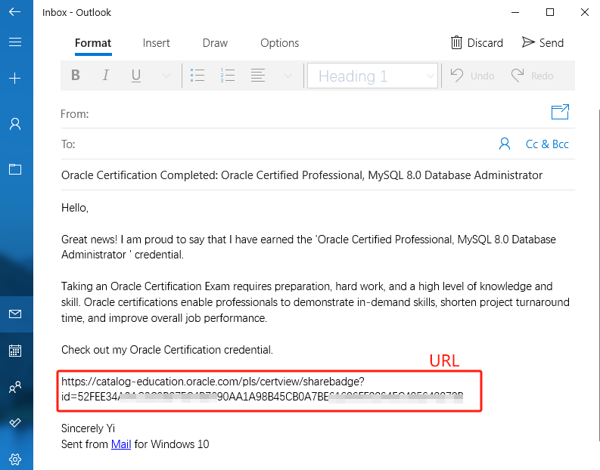Expand the font formatting dropdown arrow

coord(166,76)
